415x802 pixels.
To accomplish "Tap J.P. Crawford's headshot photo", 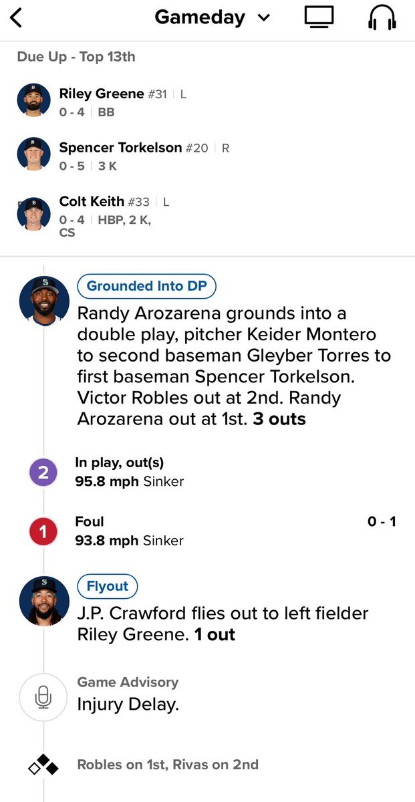I will (x=44, y=601).
